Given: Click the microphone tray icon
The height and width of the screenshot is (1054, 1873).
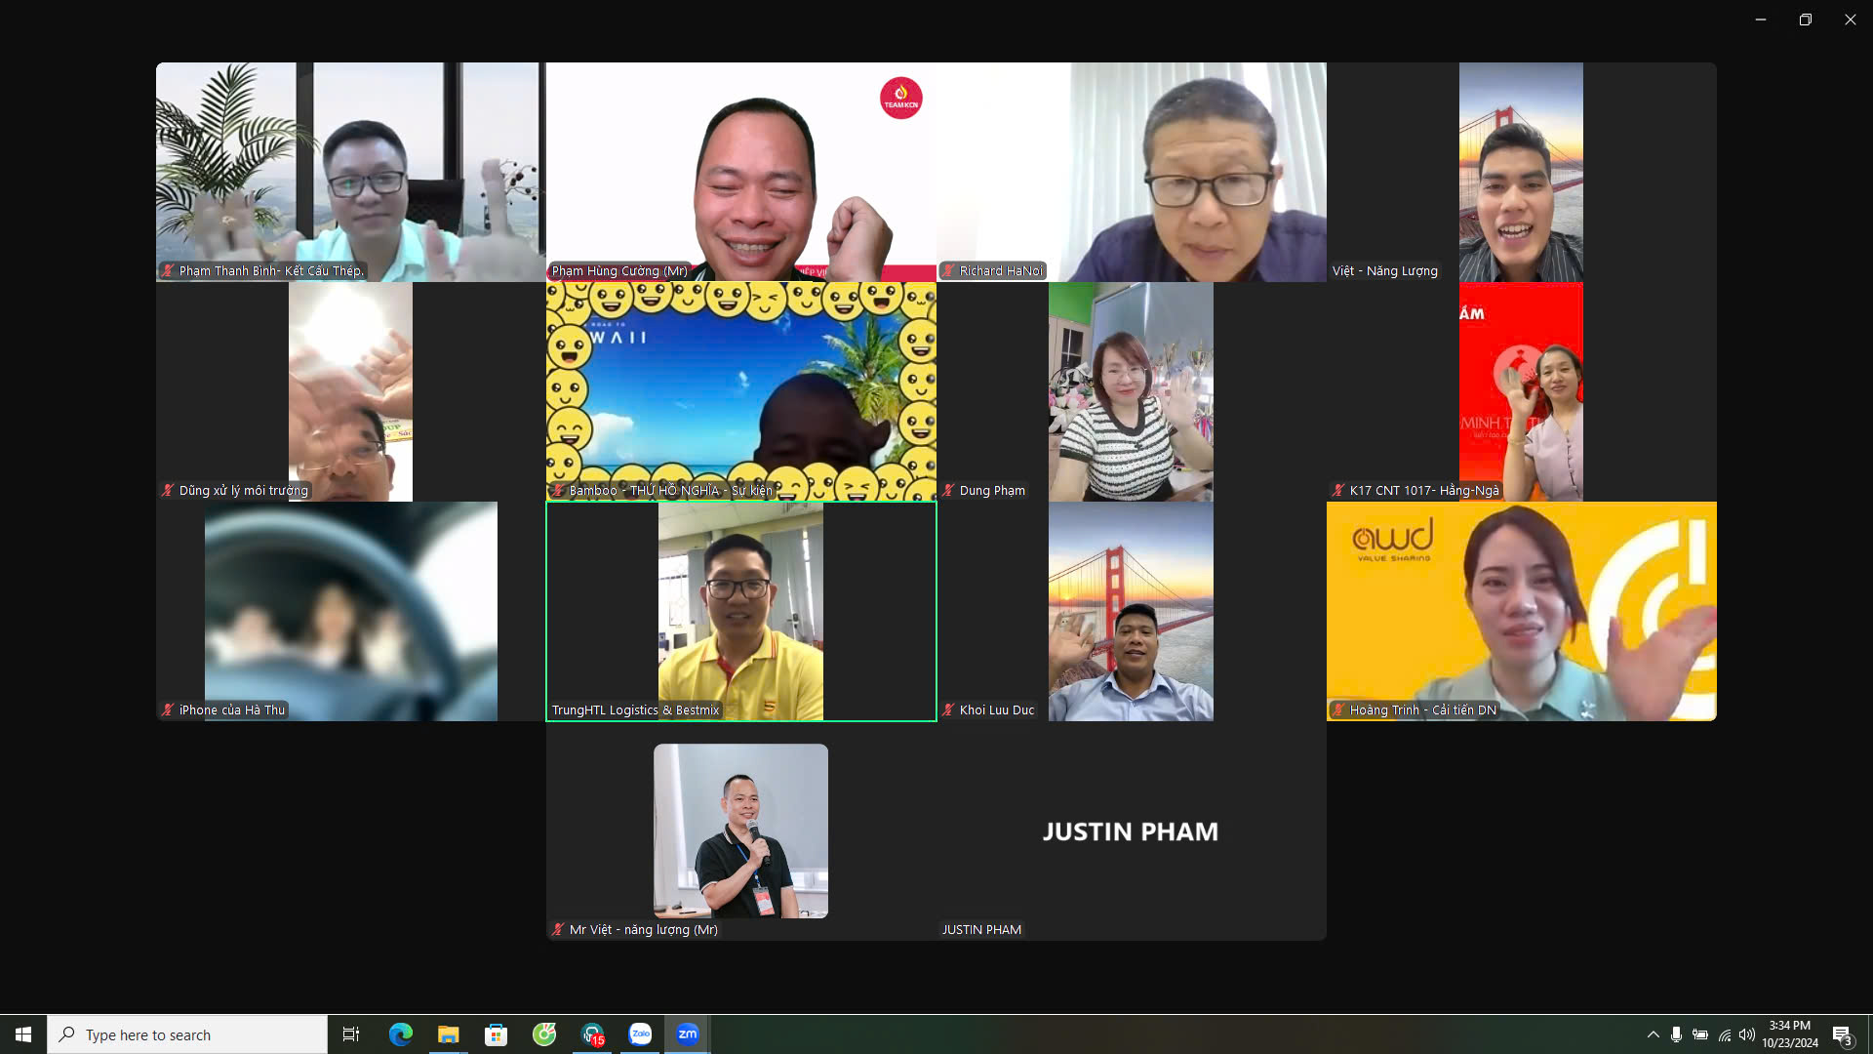Looking at the screenshot, I should (1676, 1034).
